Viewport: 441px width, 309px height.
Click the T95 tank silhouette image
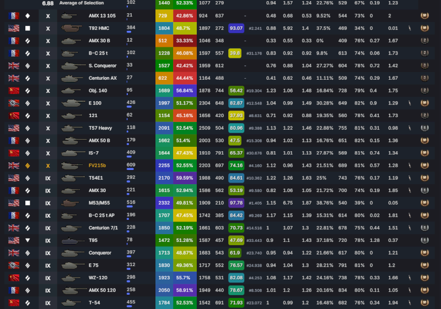tap(73, 240)
